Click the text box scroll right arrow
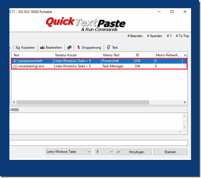 point(180,132)
